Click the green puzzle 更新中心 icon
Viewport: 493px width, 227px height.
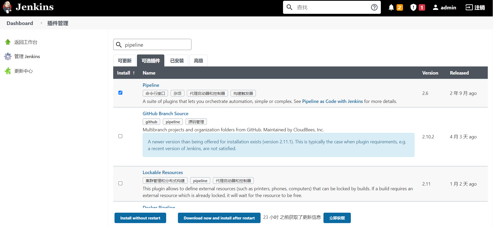tap(8, 71)
